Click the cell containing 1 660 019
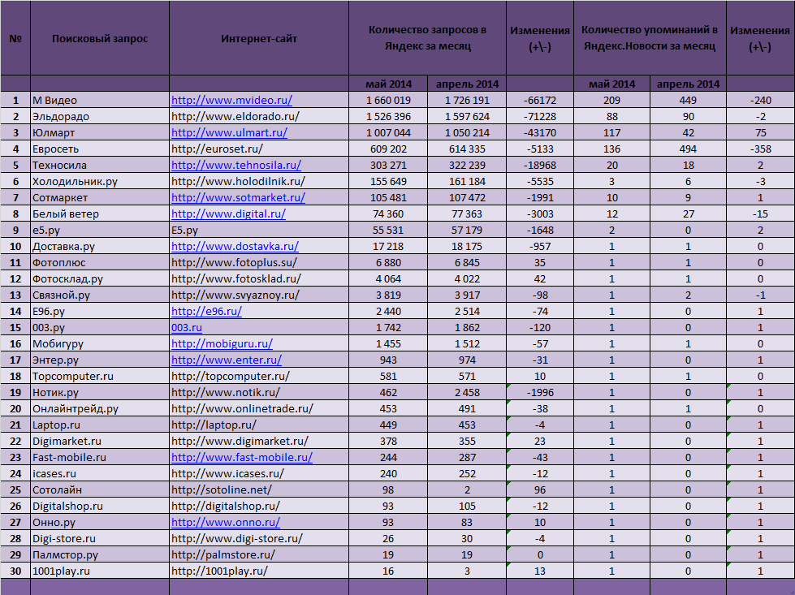Screen dimensions: 795x595 388,101
